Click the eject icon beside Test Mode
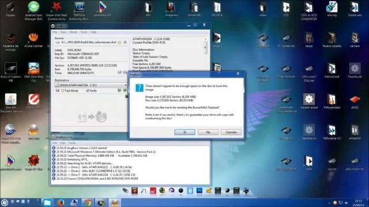The width and height of the screenshot is (369, 207). point(58,91)
